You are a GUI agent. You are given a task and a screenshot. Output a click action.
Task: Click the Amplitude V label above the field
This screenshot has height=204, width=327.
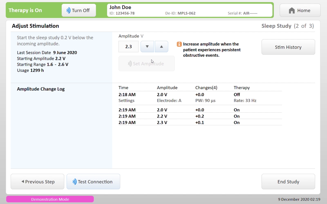(x=131, y=36)
